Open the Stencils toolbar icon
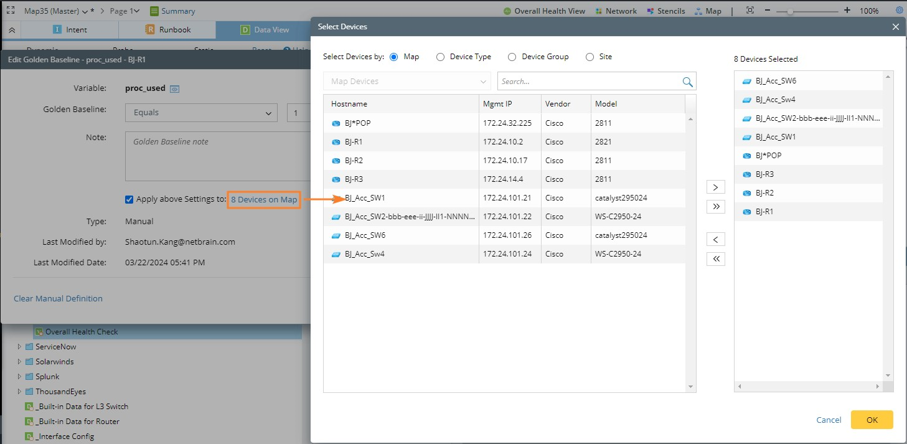The image size is (907, 444). pyautogui.click(x=651, y=11)
